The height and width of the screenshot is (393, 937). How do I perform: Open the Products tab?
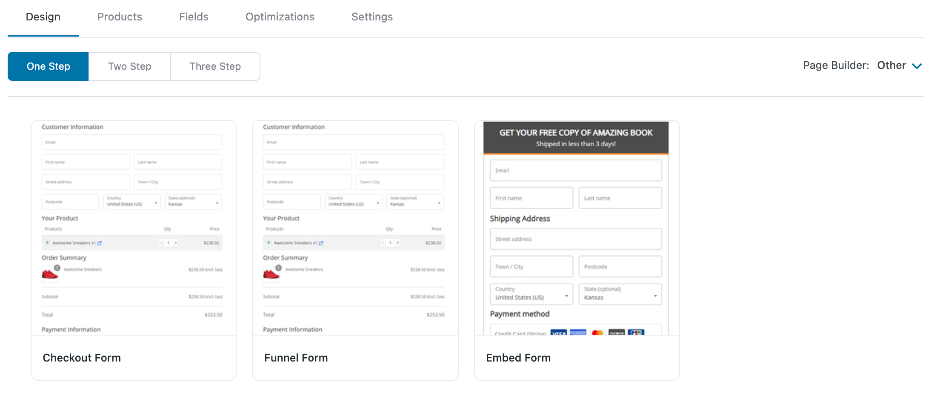tap(120, 17)
